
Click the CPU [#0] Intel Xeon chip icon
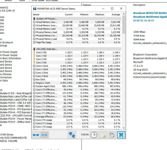pyautogui.click(x=34, y=49)
